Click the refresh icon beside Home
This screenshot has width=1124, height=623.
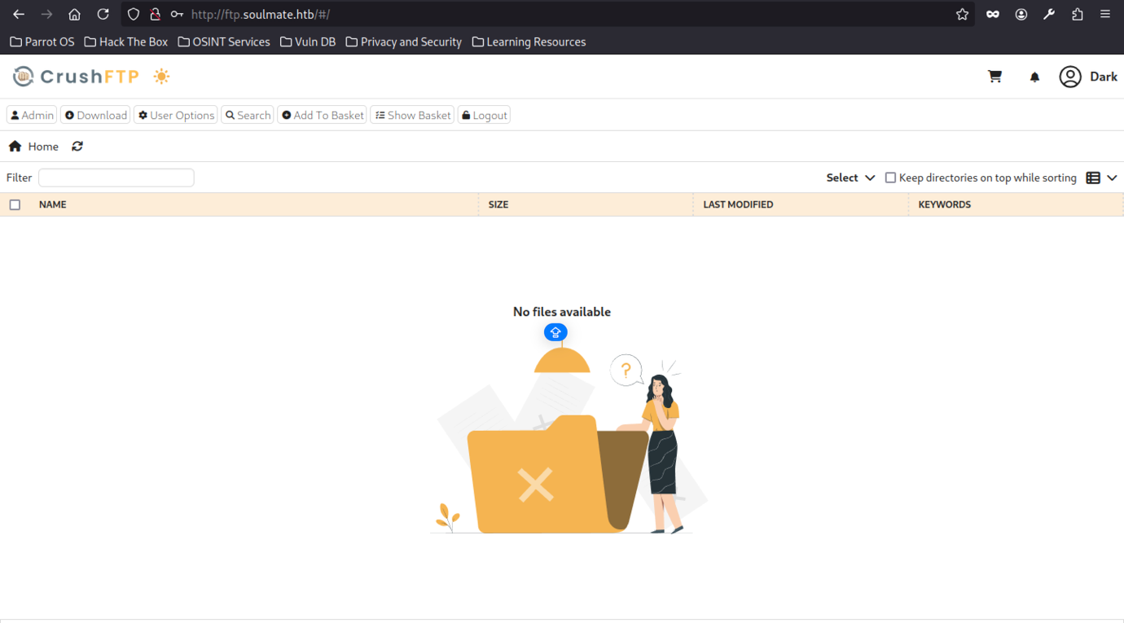click(x=77, y=147)
